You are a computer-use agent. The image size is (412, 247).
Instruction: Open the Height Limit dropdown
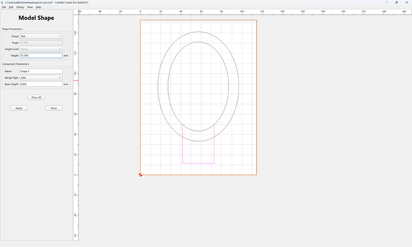[x=41, y=49]
